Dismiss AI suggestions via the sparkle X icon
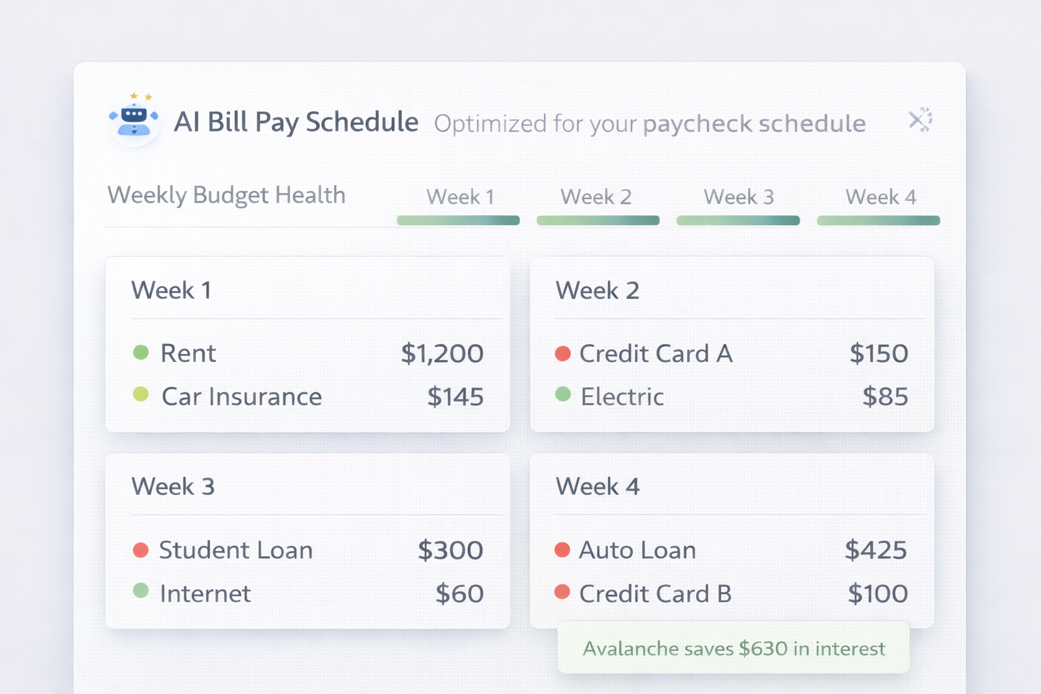The width and height of the screenshot is (1041, 694). pos(920,121)
